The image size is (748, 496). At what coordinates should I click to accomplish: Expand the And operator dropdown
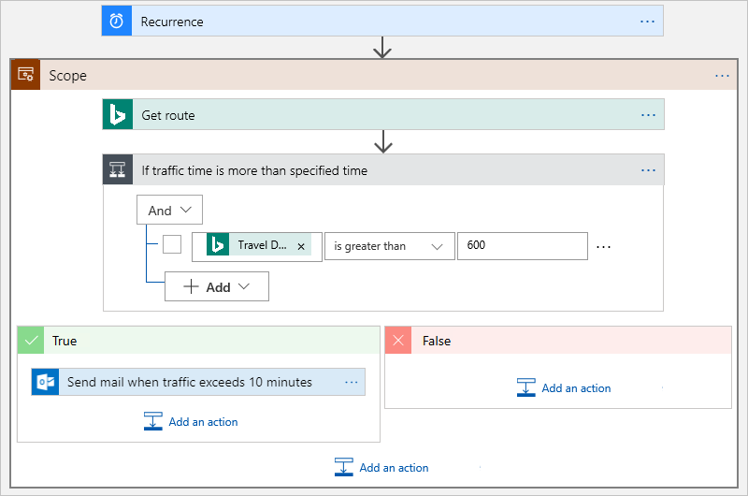click(169, 211)
